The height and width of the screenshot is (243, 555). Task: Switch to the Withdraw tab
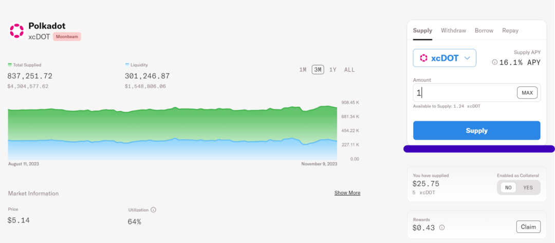tap(453, 30)
